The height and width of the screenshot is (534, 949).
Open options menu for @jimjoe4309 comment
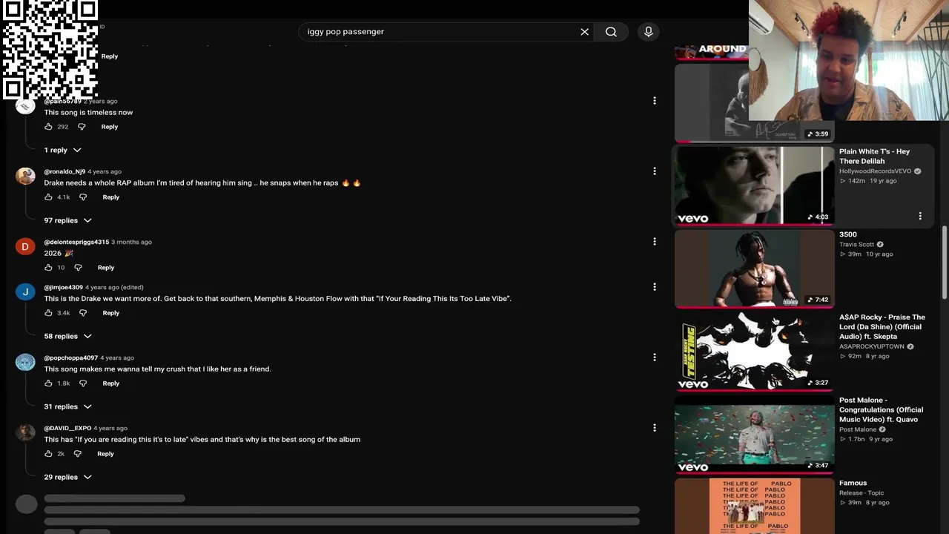pyautogui.click(x=654, y=287)
